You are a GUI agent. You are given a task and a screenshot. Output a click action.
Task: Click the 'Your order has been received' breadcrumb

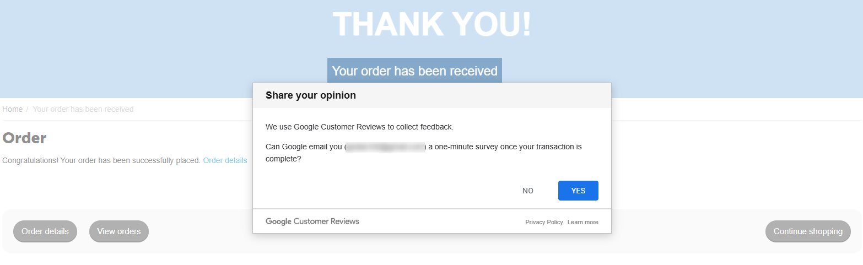click(x=83, y=109)
